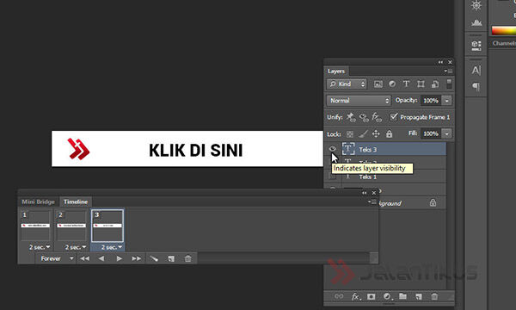Select frame 2 thumbnail in Timeline
This screenshot has width=516, height=310.
point(71,226)
